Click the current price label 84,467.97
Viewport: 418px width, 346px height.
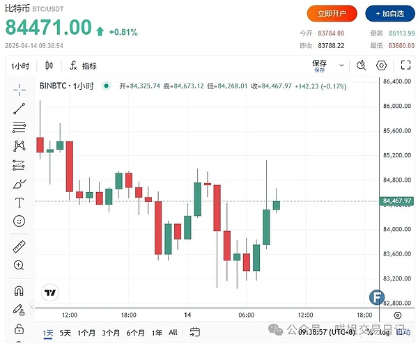coord(398,201)
